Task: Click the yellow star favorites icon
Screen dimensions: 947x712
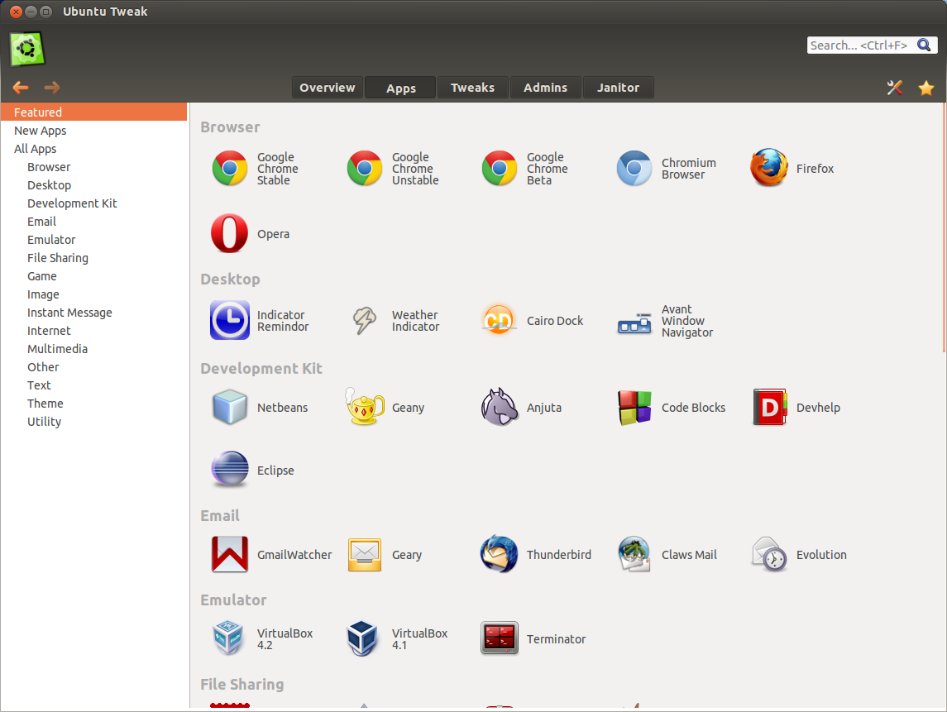Action: 925,87
